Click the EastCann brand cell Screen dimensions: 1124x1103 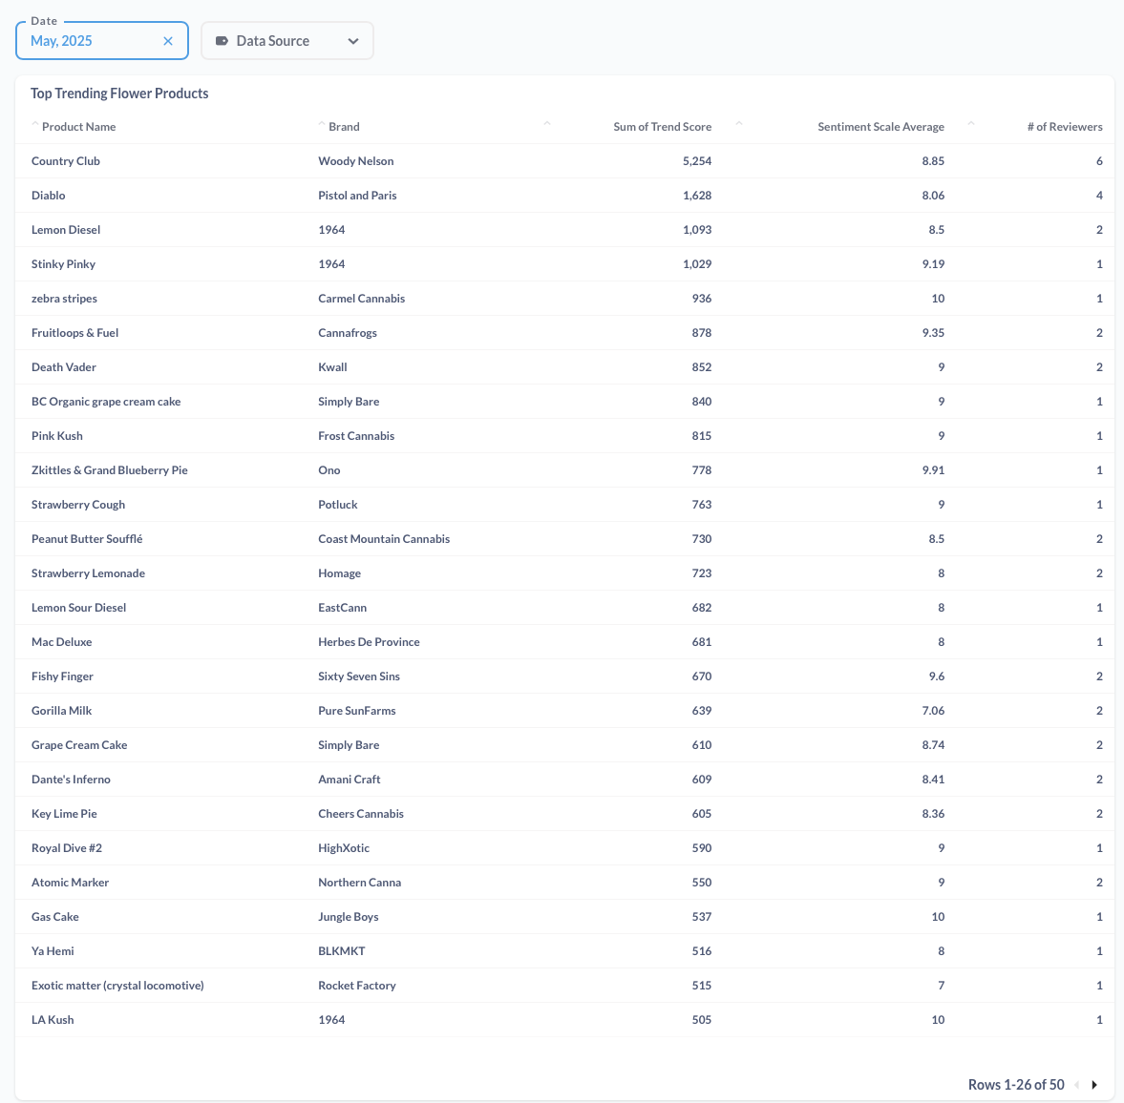pyautogui.click(x=343, y=608)
